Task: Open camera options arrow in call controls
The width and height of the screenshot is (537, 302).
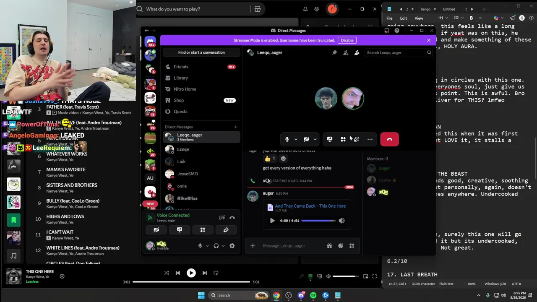Action: click(x=315, y=139)
